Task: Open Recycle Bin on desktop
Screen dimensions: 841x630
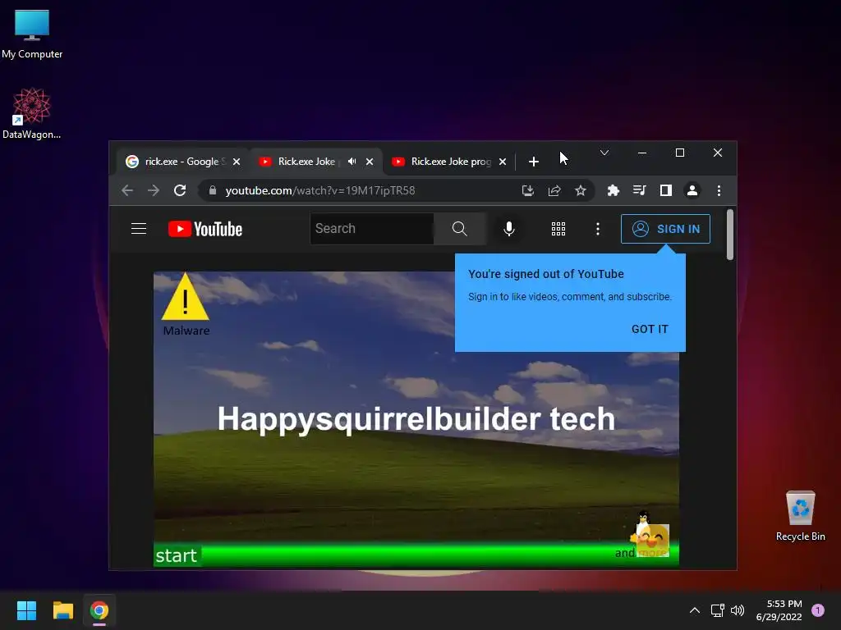Action: [x=800, y=517]
